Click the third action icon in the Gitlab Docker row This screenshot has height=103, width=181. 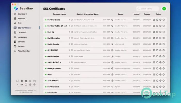pyautogui.click(x=160, y=56)
